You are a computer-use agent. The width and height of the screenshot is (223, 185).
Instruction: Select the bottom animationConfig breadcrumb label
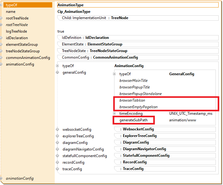click(20, 178)
